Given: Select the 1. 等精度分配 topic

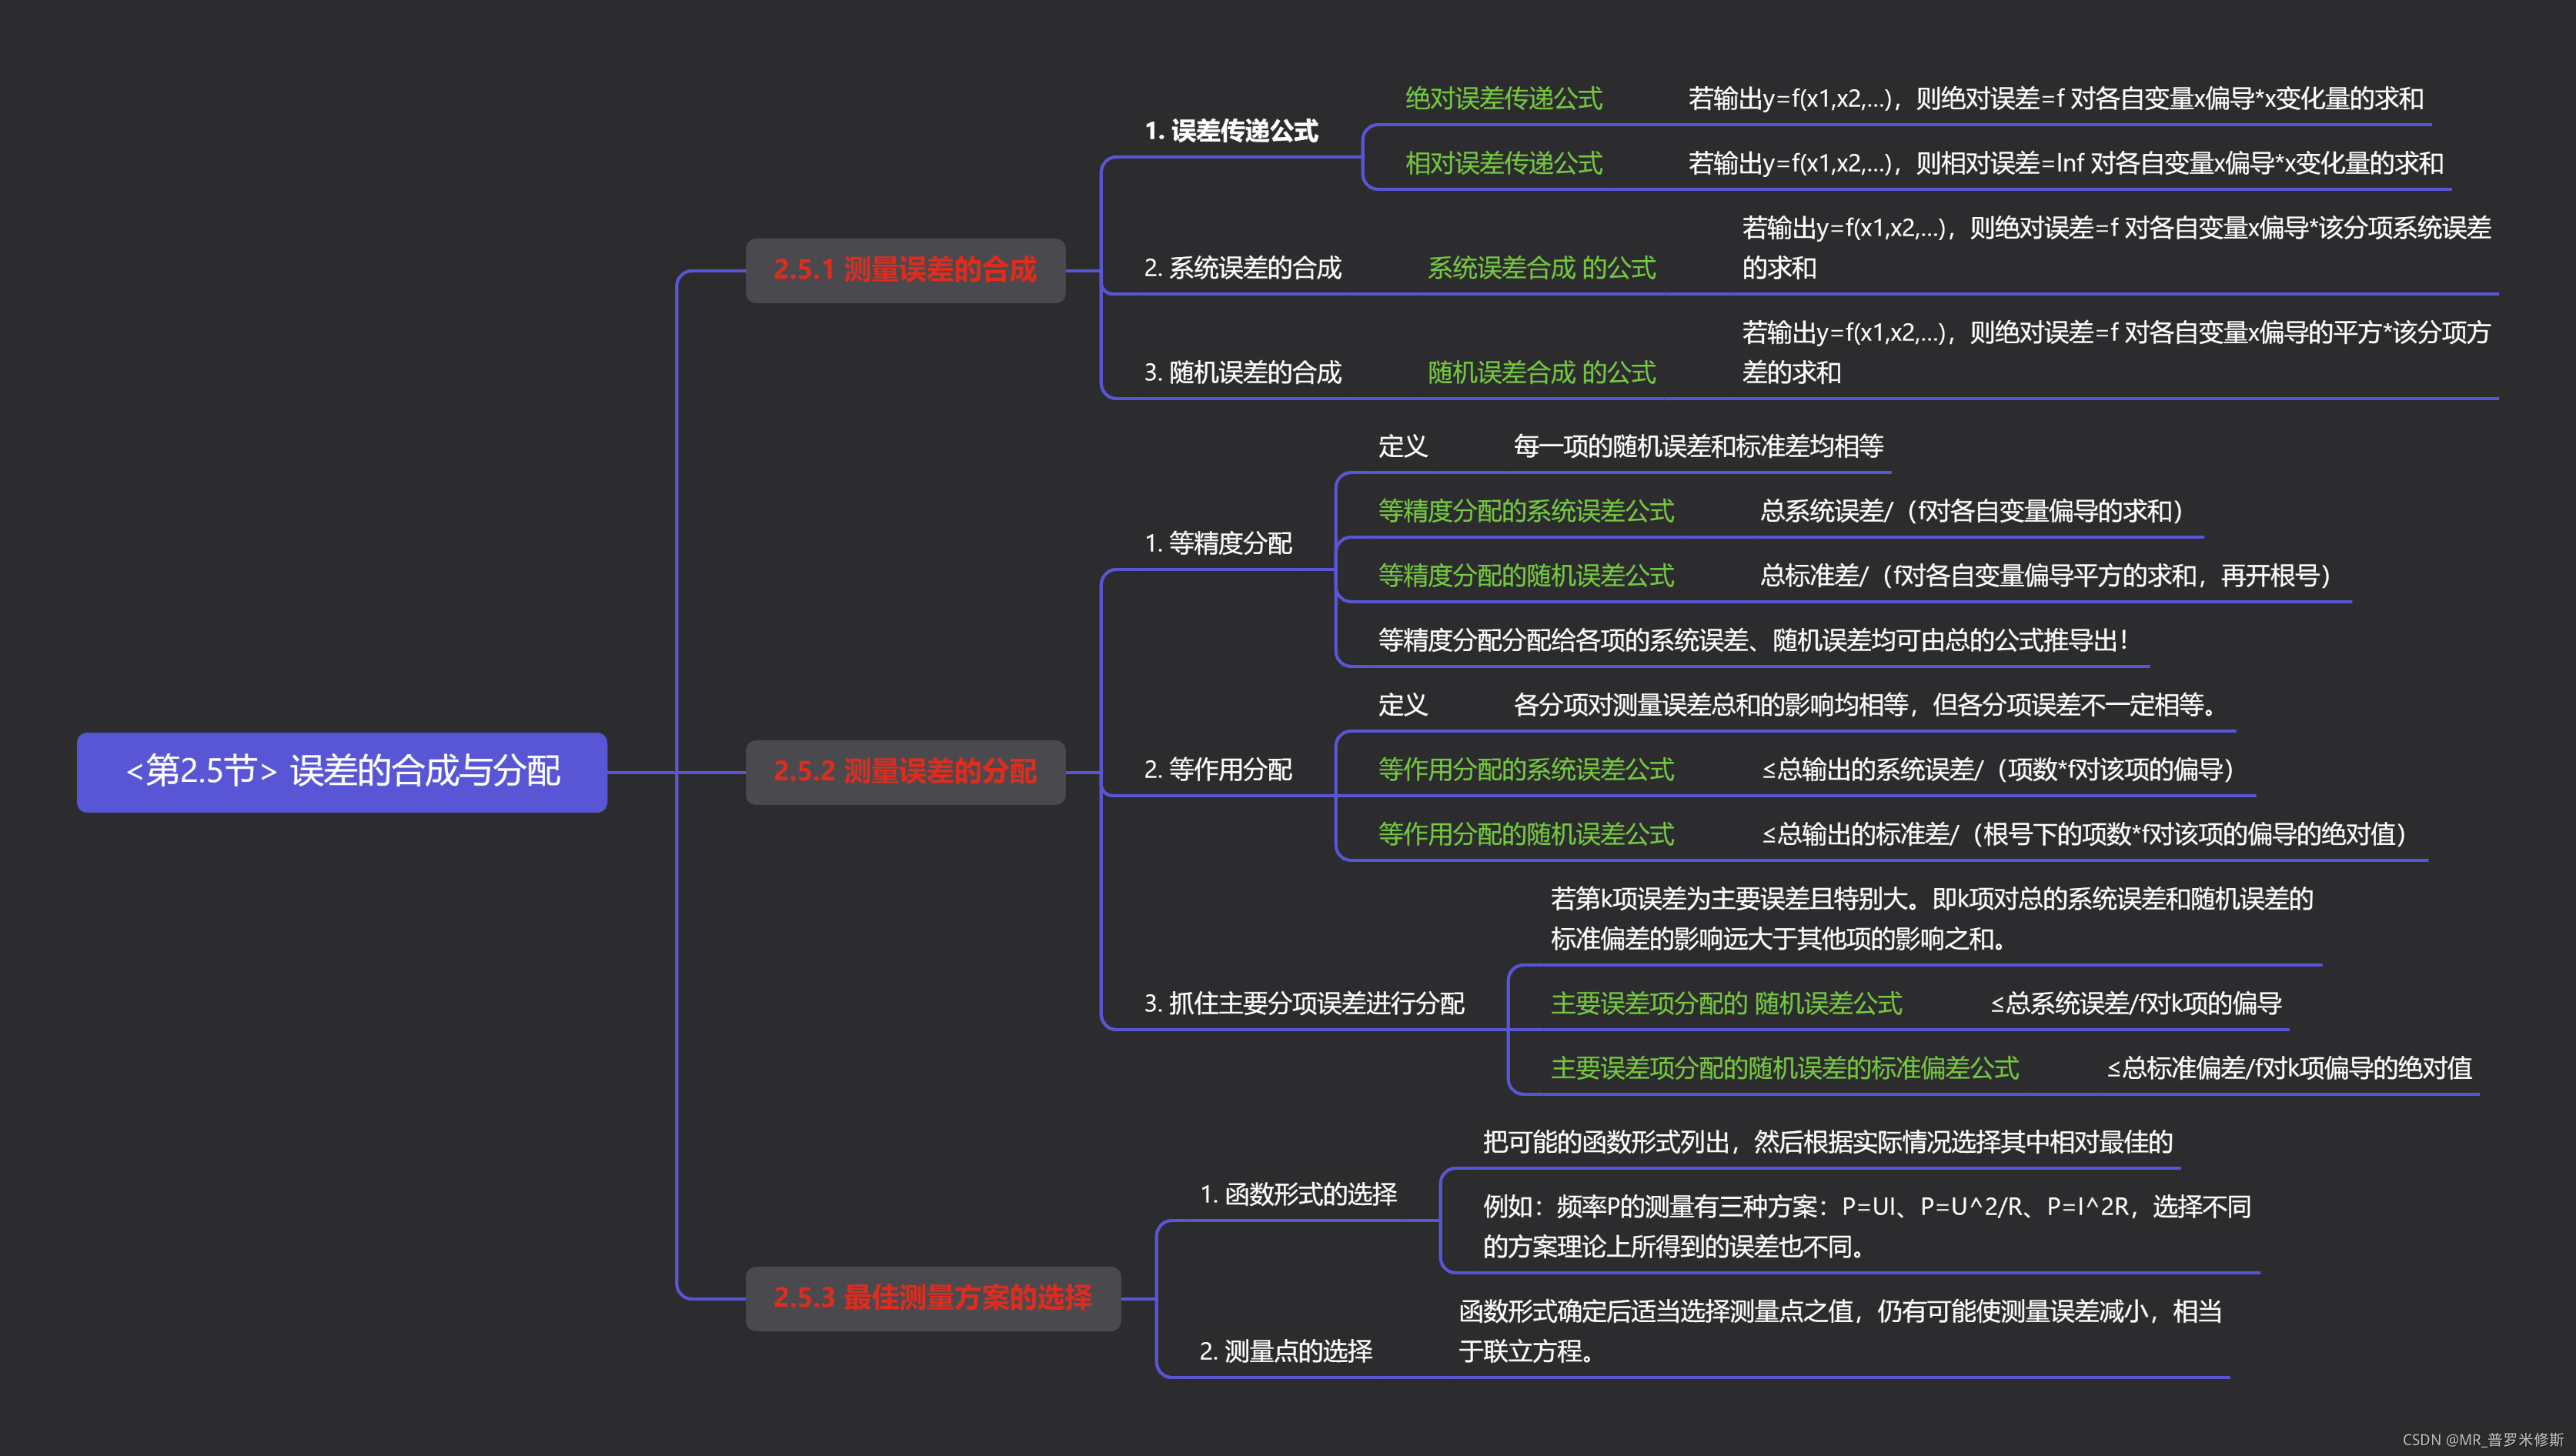Looking at the screenshot, I should [x=1218, y=544].
